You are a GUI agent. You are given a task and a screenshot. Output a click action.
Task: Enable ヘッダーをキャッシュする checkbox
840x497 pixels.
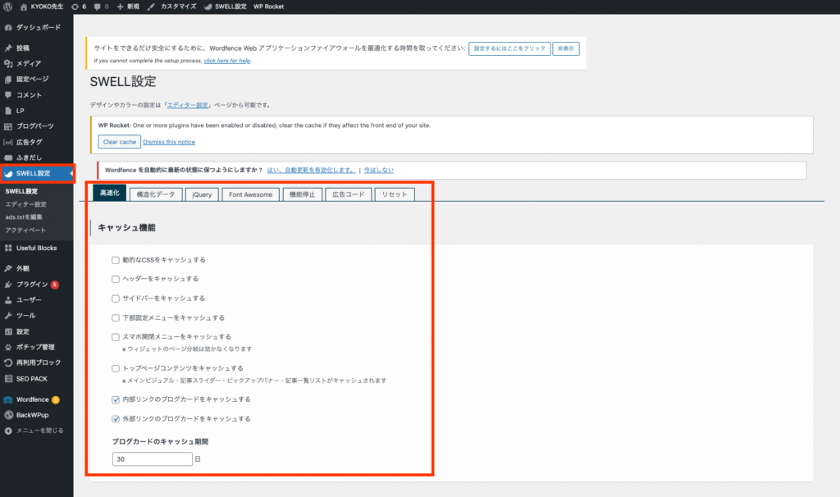tap(115, 279)
